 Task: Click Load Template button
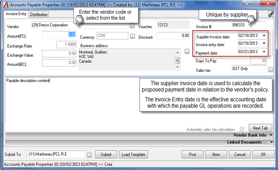tap(133, 154)
